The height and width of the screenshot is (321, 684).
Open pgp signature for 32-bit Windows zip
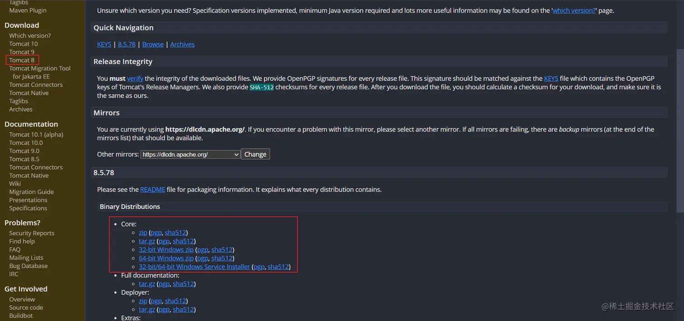202,250
